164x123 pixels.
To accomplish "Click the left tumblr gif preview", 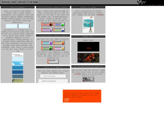I will pos(12,26).
